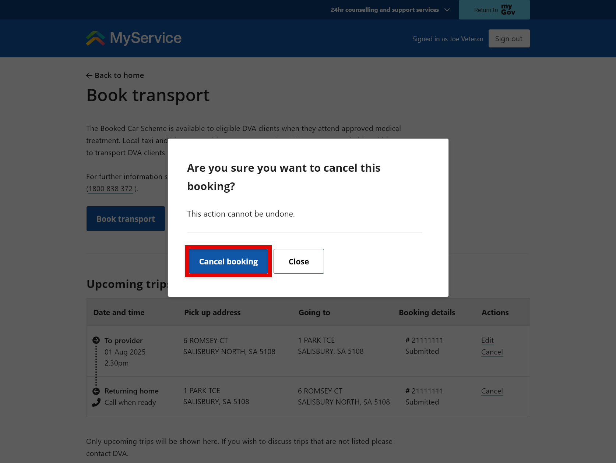Image resolution: width=616 pixels, height=463 pixels.
Task: Confirm with the Cancel booking button
Action: point(228,261)
